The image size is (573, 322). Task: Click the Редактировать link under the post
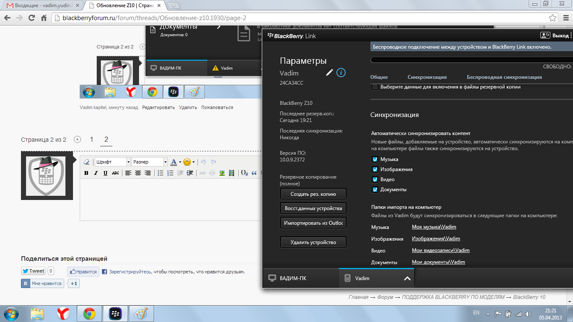158,107
